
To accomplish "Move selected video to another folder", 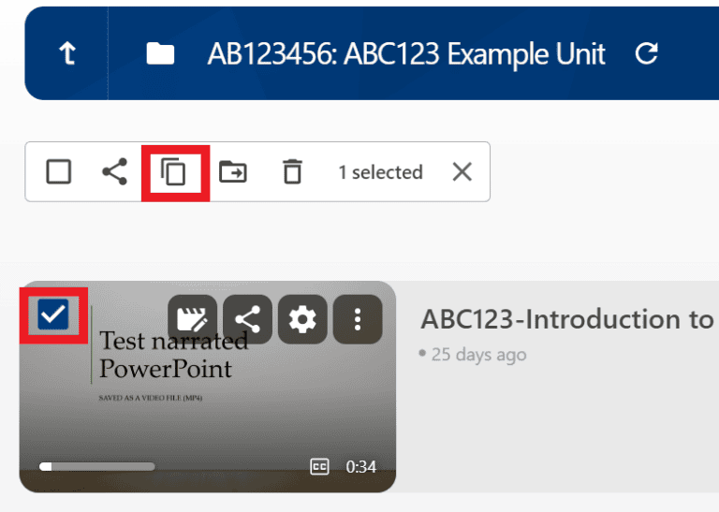I will (x=233, y=172).
